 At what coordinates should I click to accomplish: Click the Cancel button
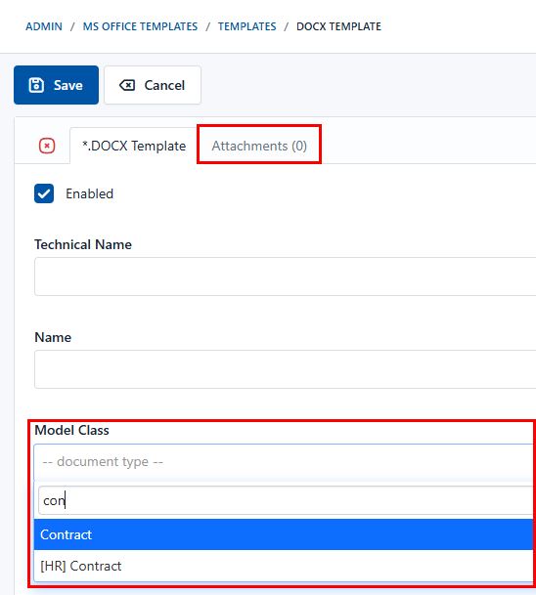[153, 85]
